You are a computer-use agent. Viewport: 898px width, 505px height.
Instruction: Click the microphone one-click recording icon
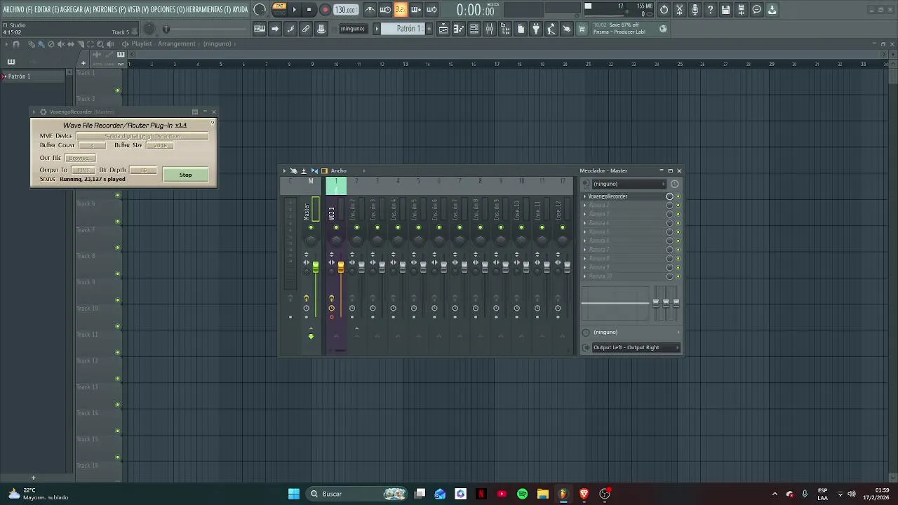[x=695, y=10]
